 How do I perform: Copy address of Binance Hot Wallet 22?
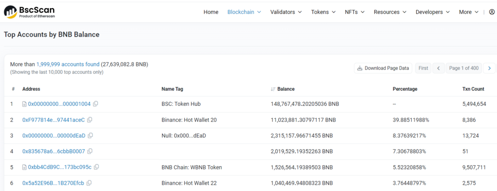89,183
